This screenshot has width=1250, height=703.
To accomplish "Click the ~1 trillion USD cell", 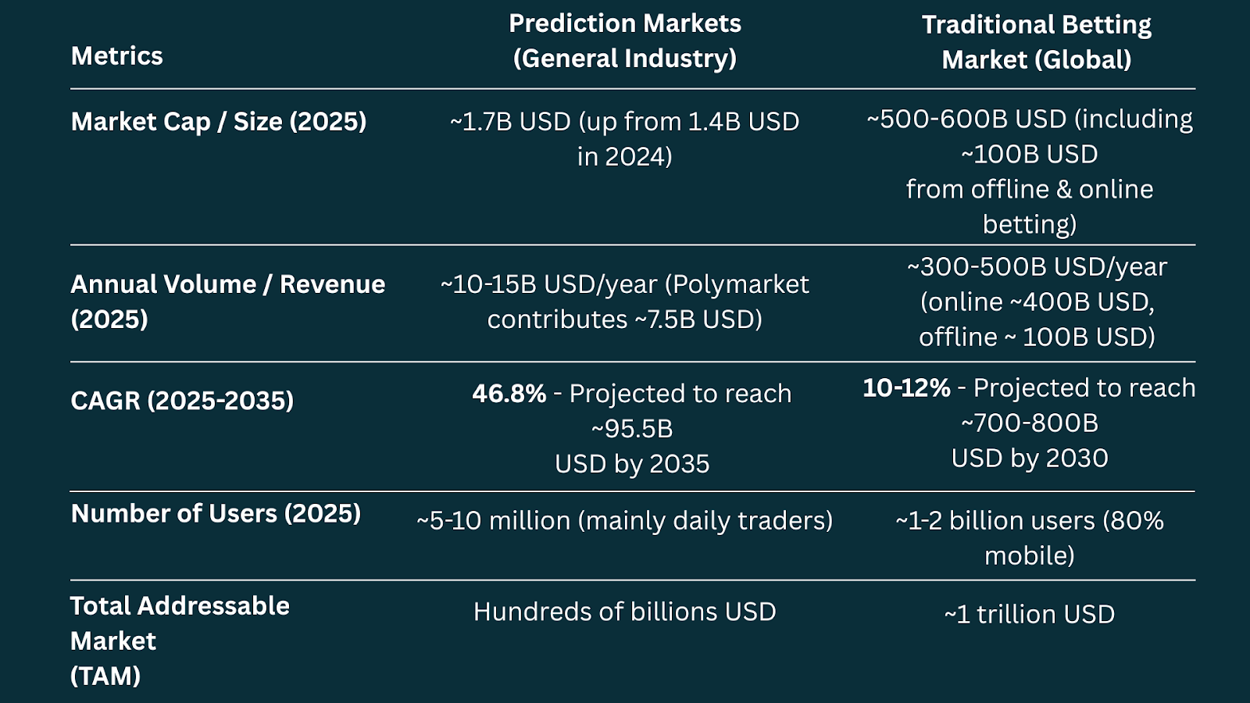I will point(1029,615).
